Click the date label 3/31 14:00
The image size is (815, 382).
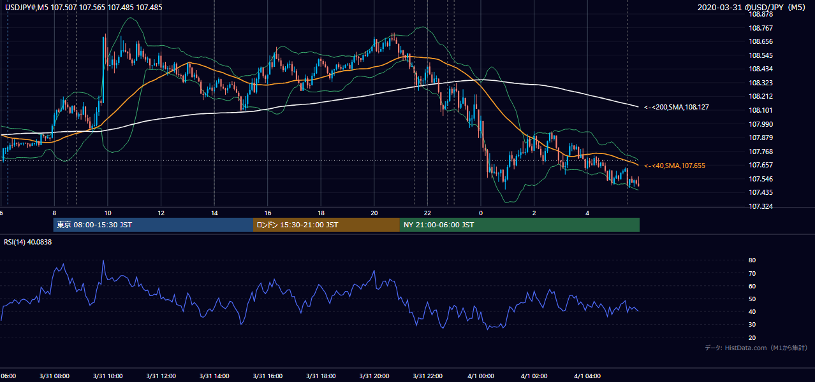pyautogui.click(x=214, y=376)
